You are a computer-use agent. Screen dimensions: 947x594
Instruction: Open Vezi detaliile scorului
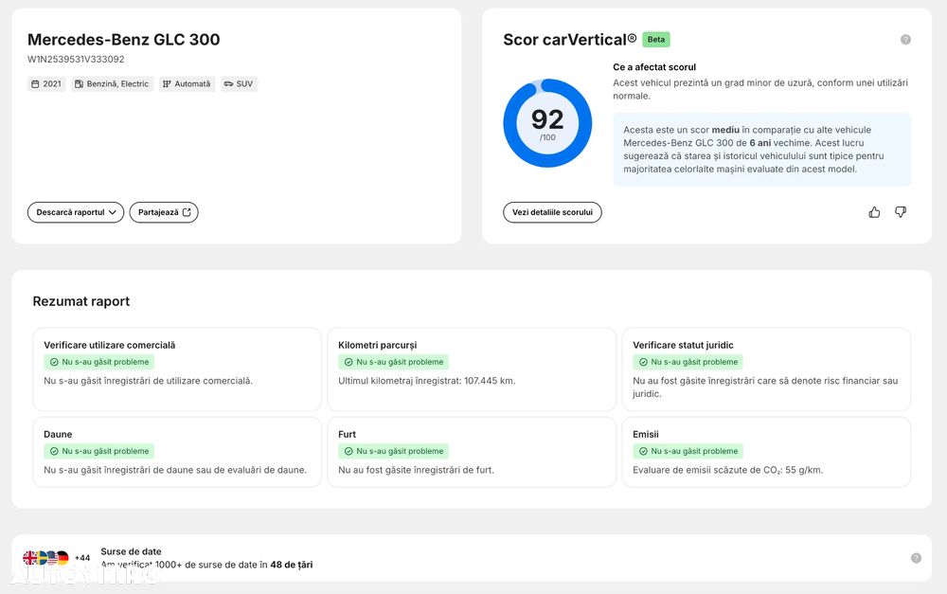(553, 212)
